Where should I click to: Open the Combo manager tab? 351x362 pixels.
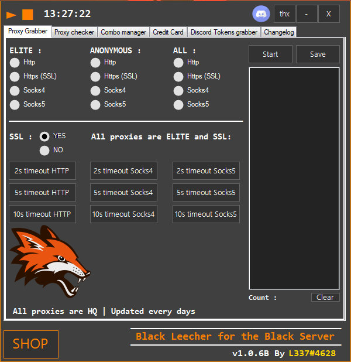click(x=123, y=32)
